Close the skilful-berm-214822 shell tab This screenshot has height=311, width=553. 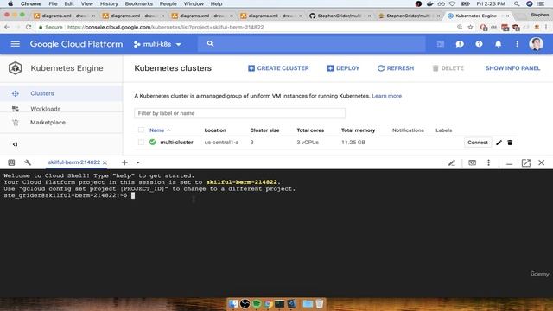pyautogui.click(x=105, y=162)
